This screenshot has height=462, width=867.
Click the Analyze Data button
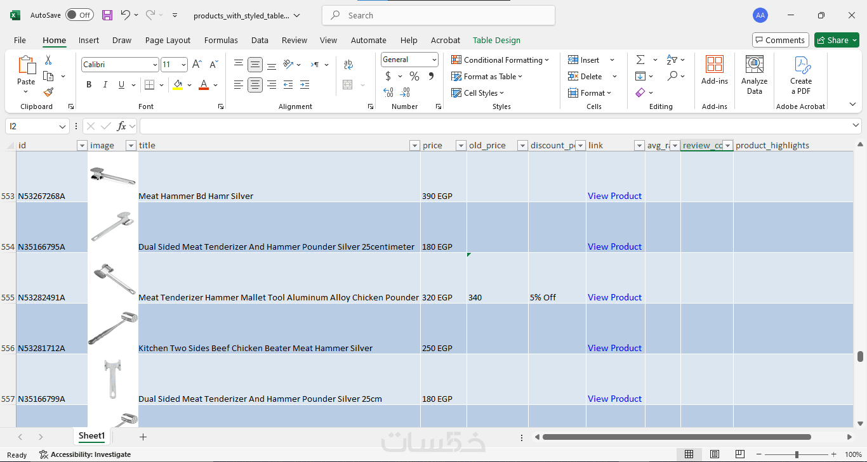(754, 75)
